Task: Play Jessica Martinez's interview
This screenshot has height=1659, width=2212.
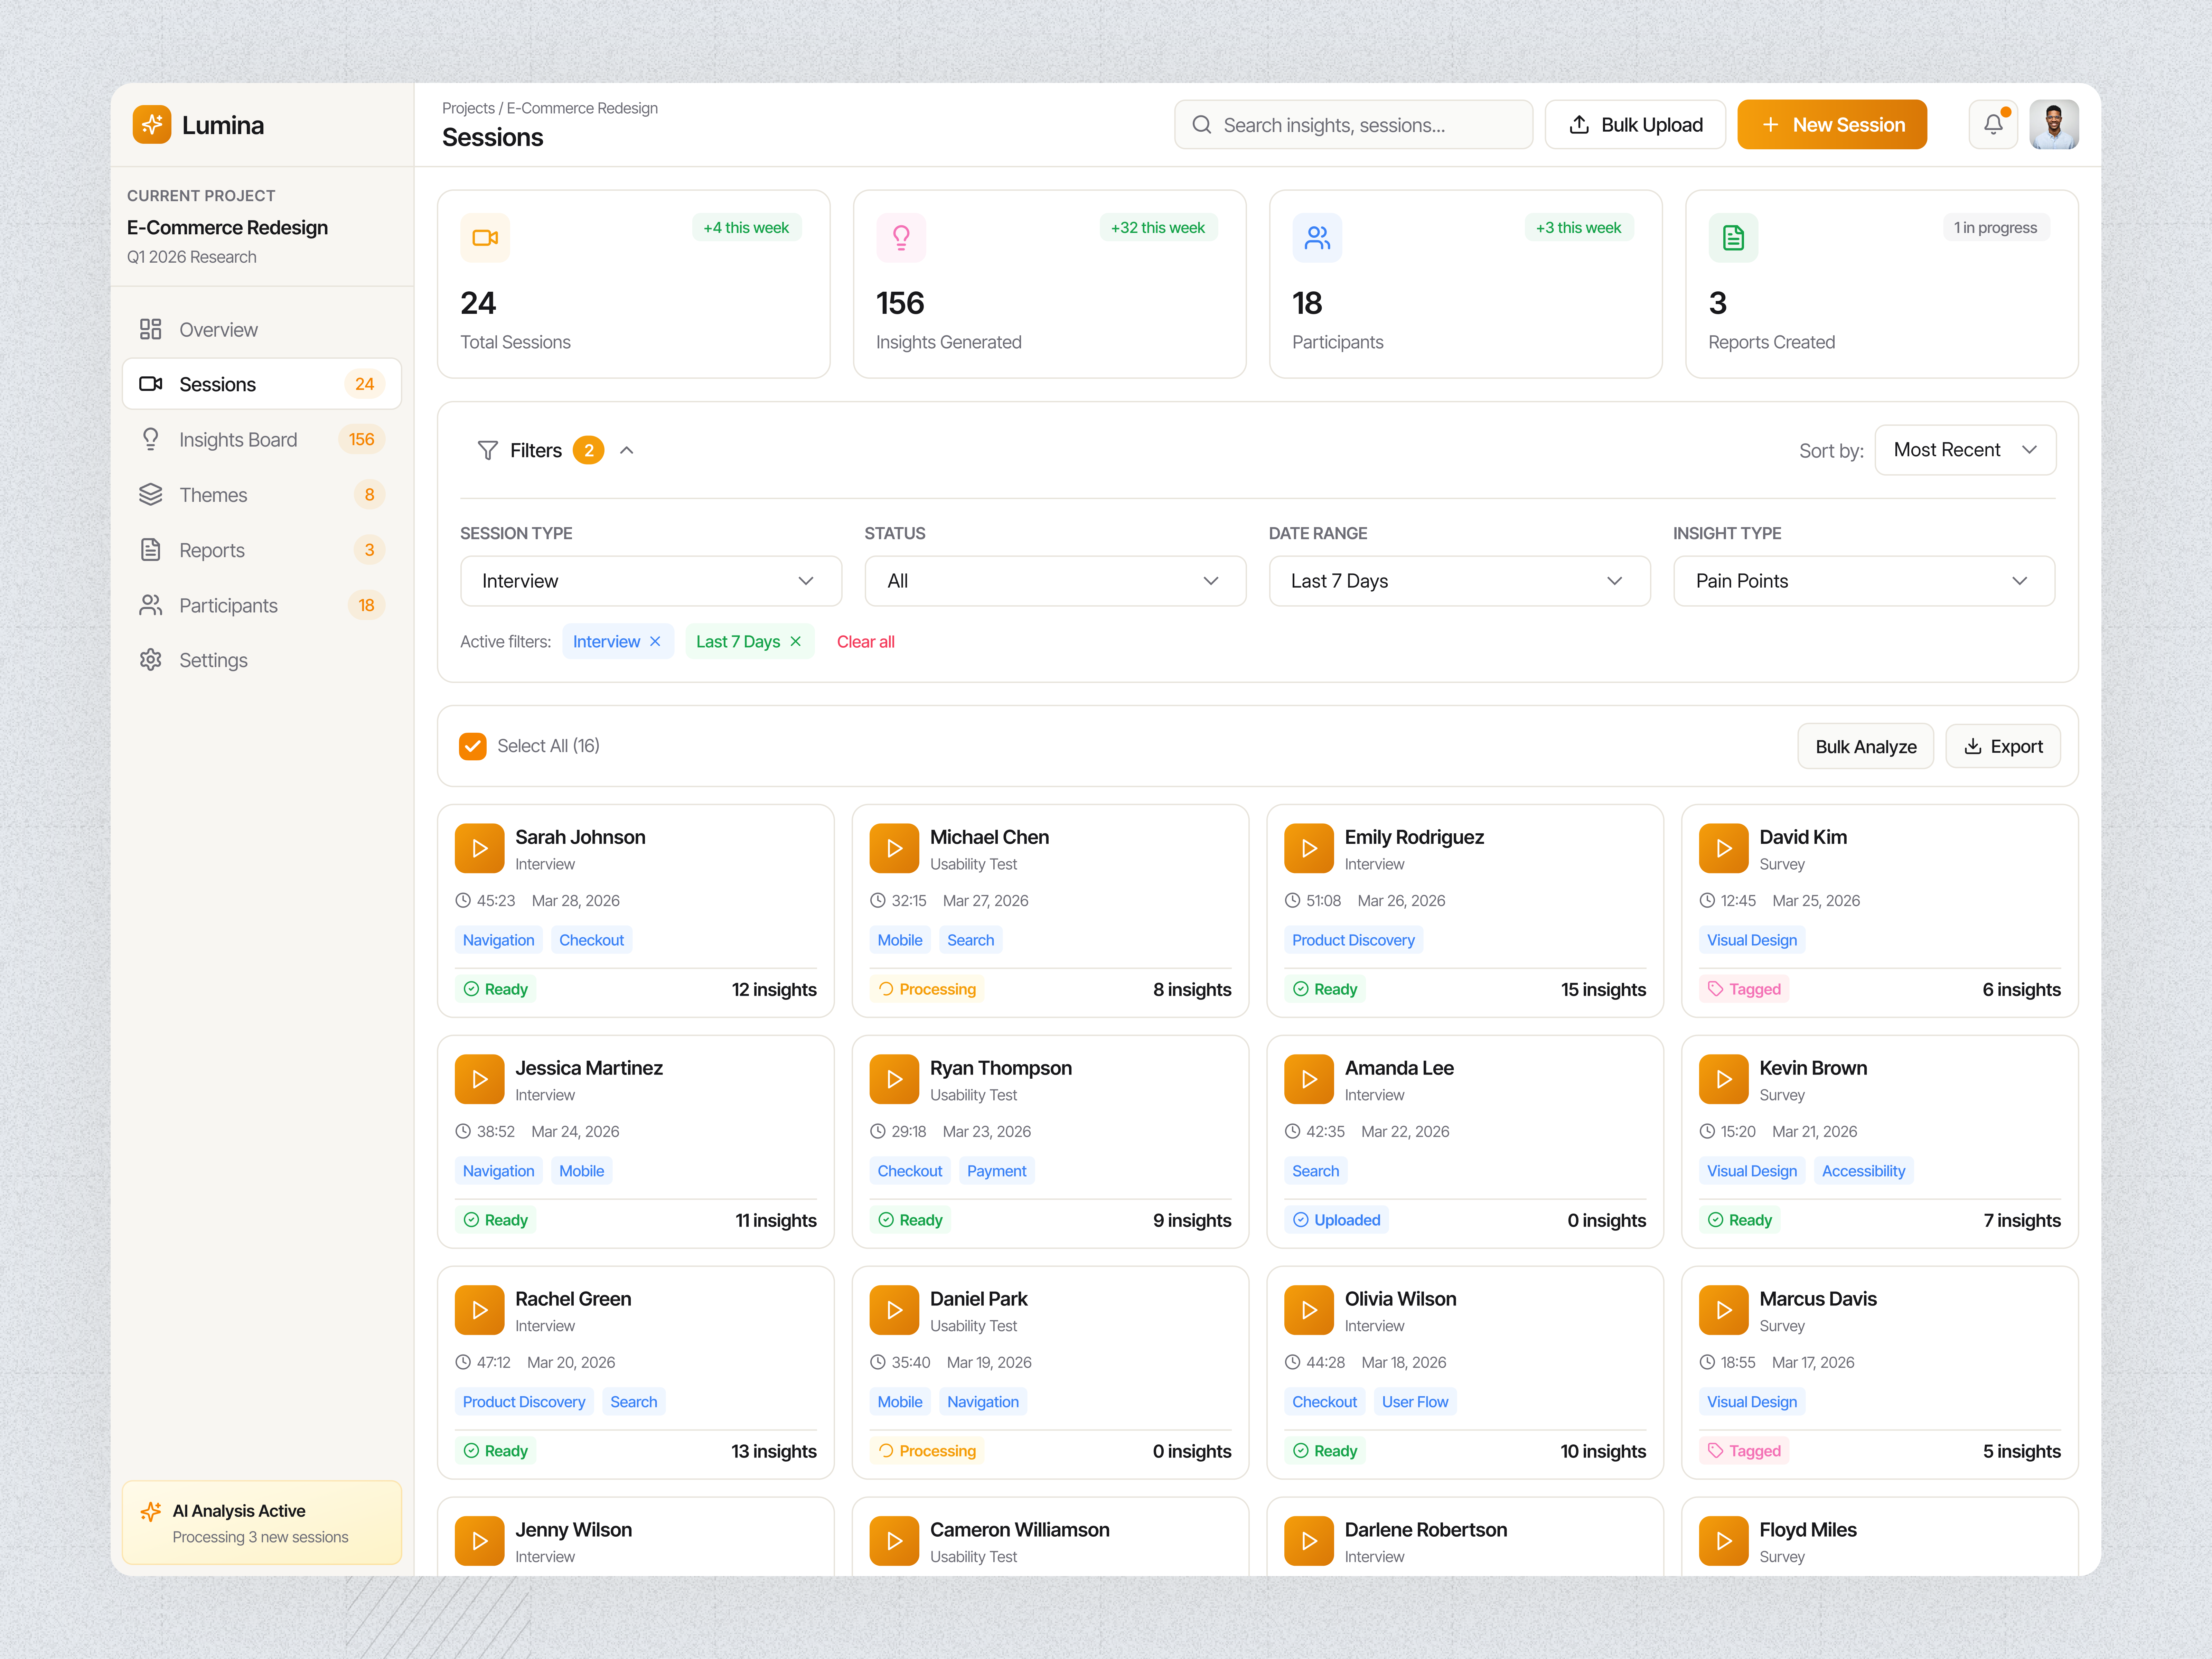Action: point(480,1079)
